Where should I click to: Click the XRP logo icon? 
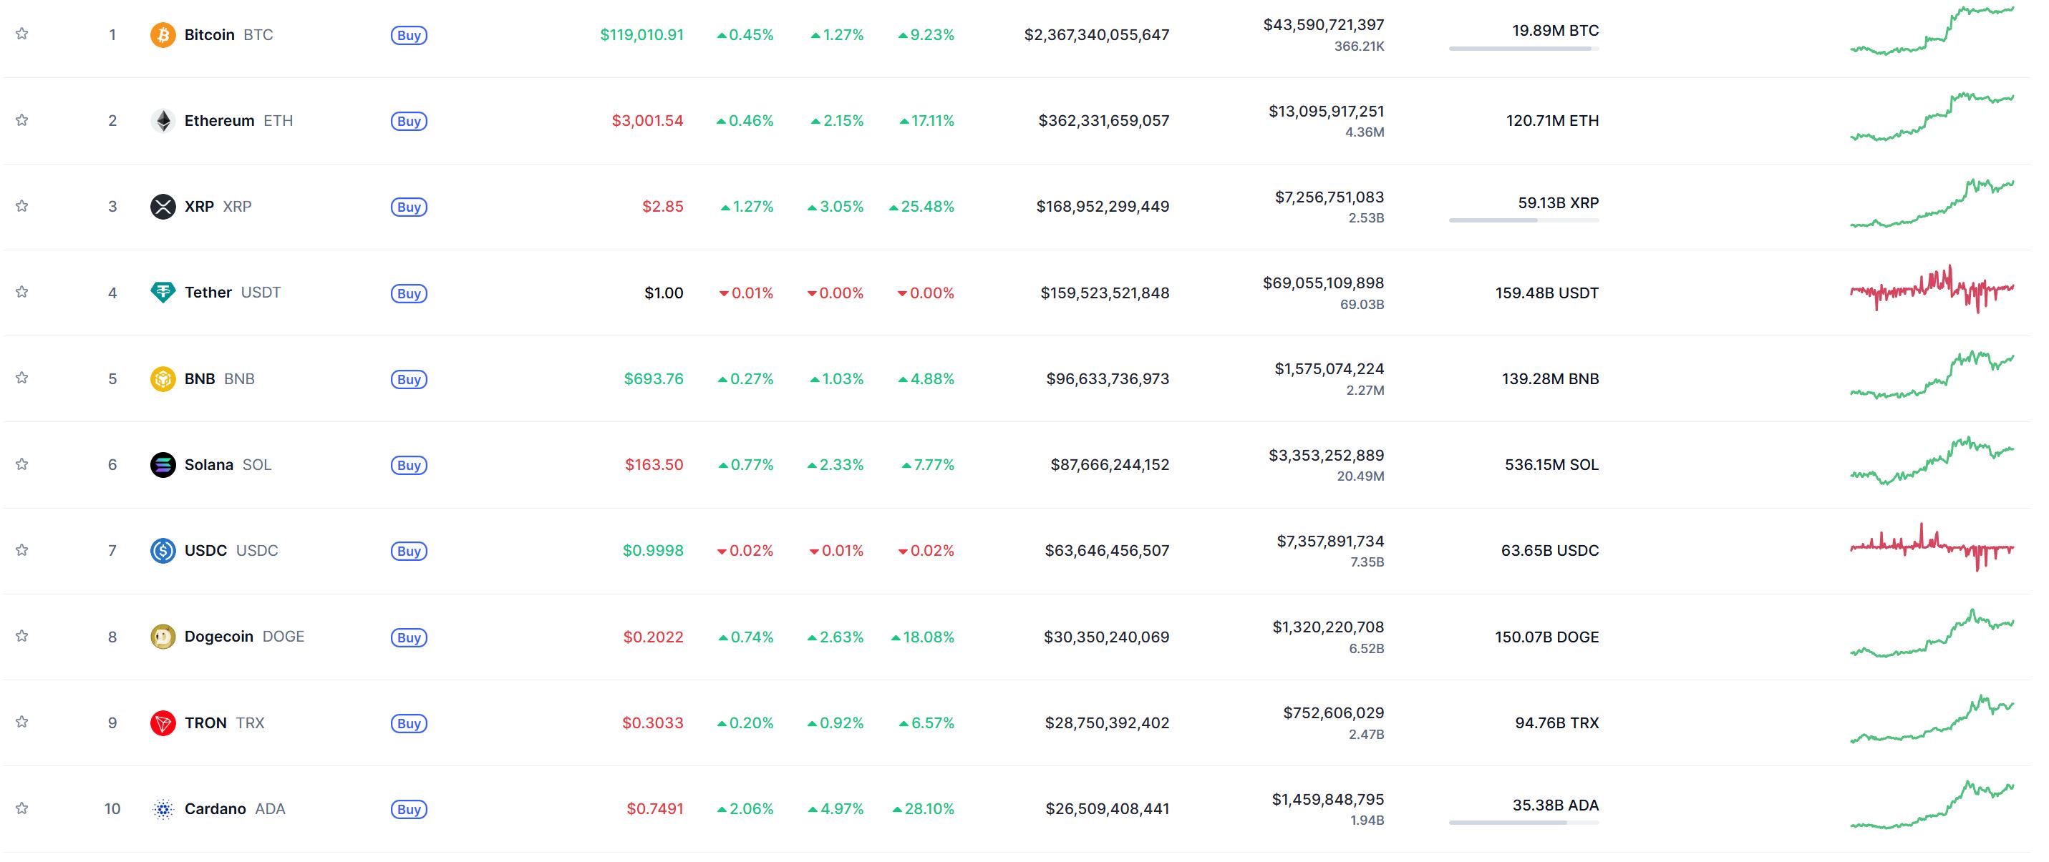pos(163,207)
